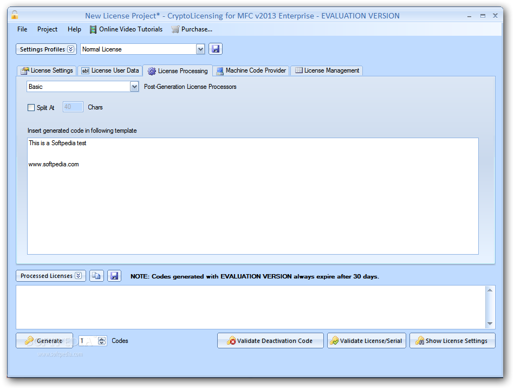Click the Codes count number field
This screenshot has height=389, width=514.
pyautogui.click(x=88, y=341)
